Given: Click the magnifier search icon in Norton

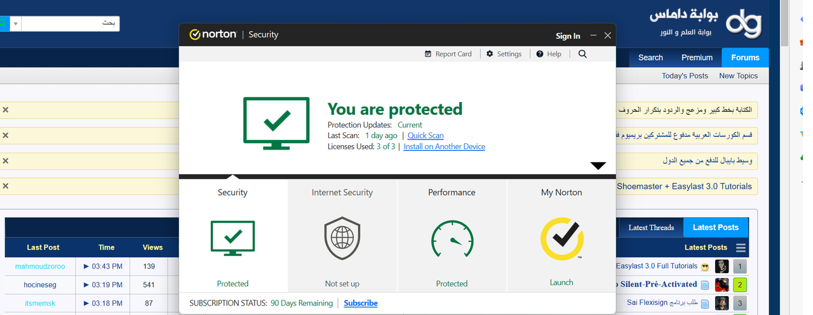Looking at the screenshot, I should [x=582, y=54].
